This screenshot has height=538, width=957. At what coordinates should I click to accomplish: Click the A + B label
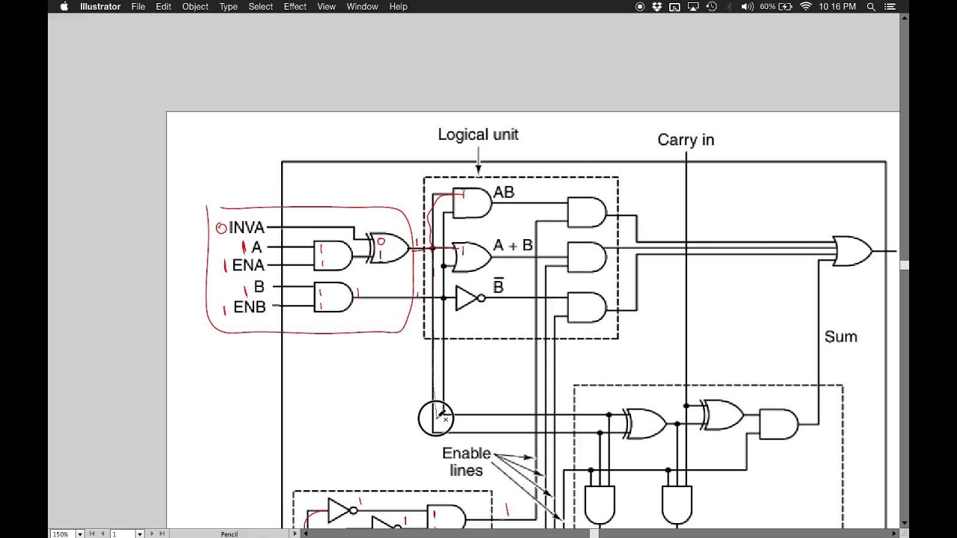click(x=513, y=245)
